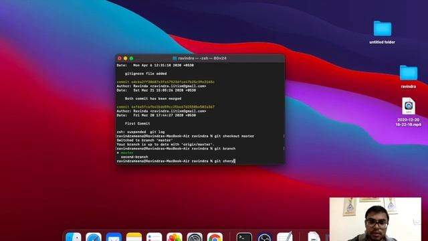Click the Terminal window title bar text

pos(202,58)
